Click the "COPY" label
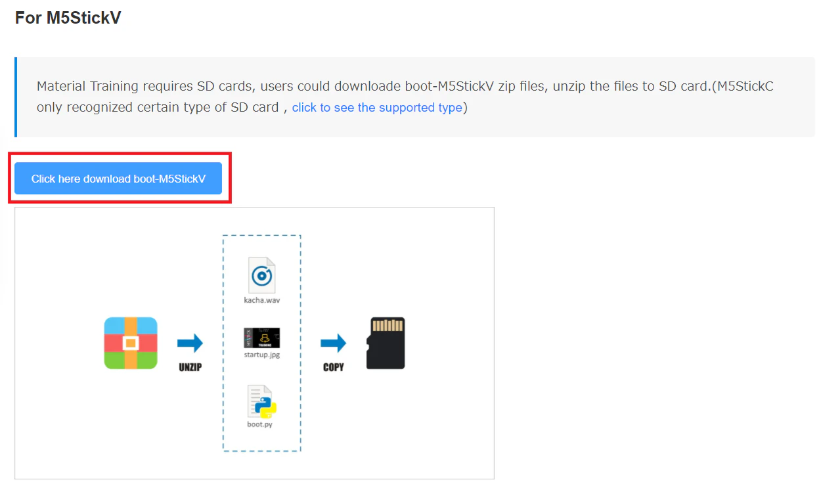 334,368
